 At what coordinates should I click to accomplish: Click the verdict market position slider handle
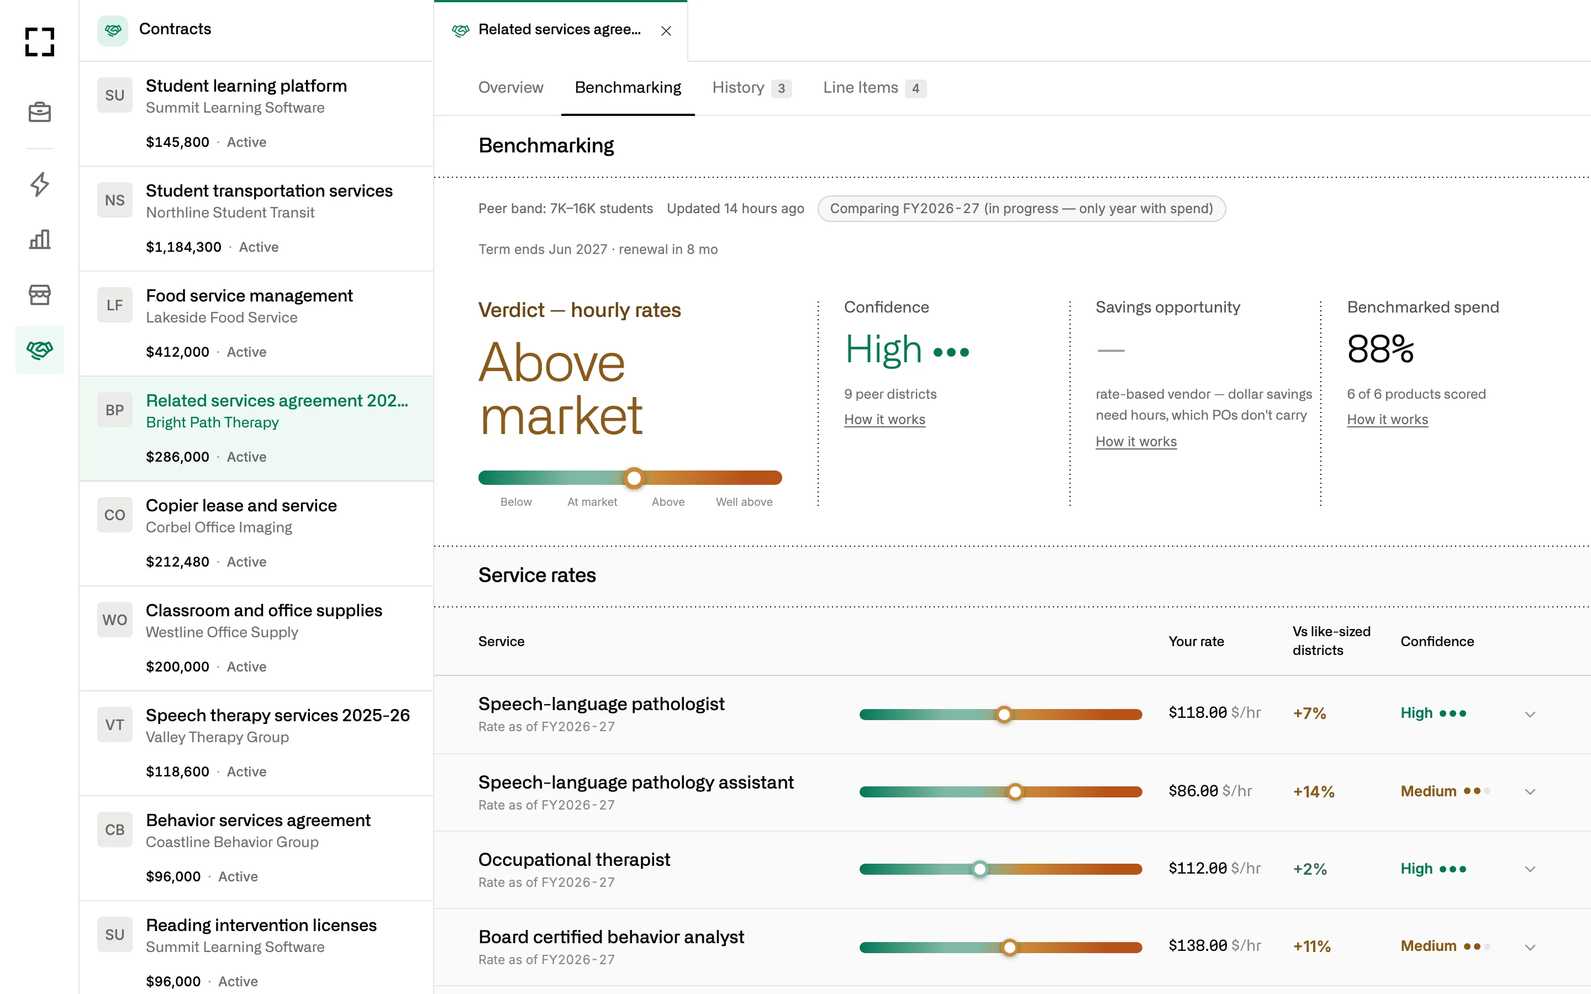pos(634,478)
